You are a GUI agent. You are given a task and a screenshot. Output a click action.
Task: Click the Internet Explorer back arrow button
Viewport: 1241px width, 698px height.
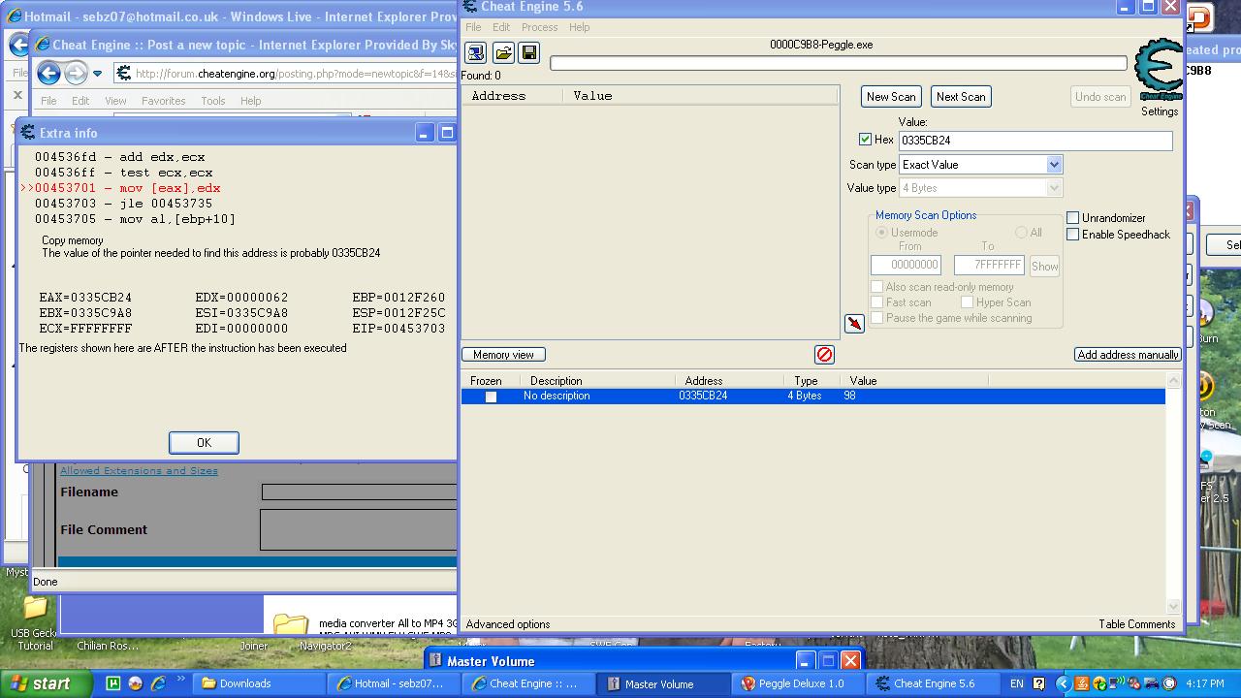(49, 73)
